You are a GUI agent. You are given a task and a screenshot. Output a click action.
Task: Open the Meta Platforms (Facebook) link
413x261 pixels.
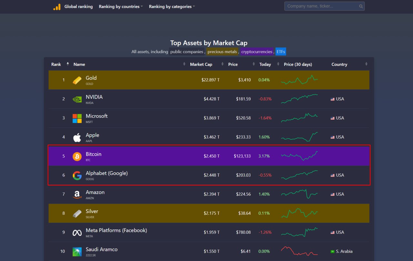click(x=116, y=230)
